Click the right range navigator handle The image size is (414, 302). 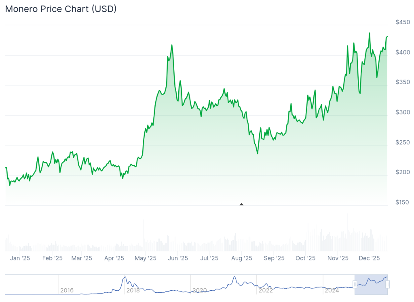coord(387,285)
